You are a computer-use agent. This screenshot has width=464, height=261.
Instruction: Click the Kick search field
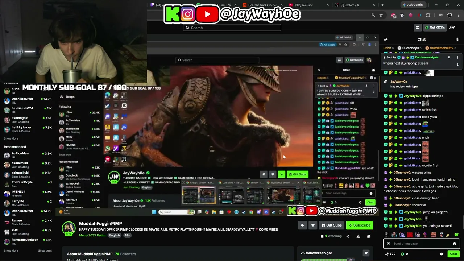[232, 28]
